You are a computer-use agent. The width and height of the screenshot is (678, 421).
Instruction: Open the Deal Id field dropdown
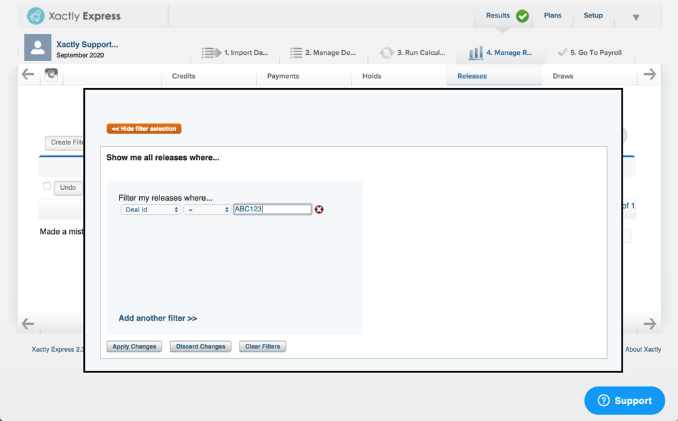pos(151,209)
